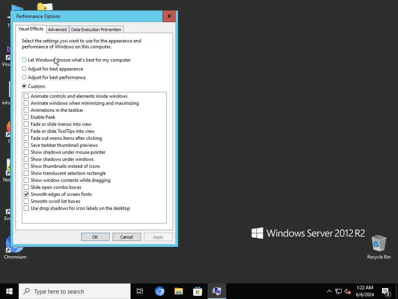
Task: Show the clock and date flyout
Action: [365, 291]
